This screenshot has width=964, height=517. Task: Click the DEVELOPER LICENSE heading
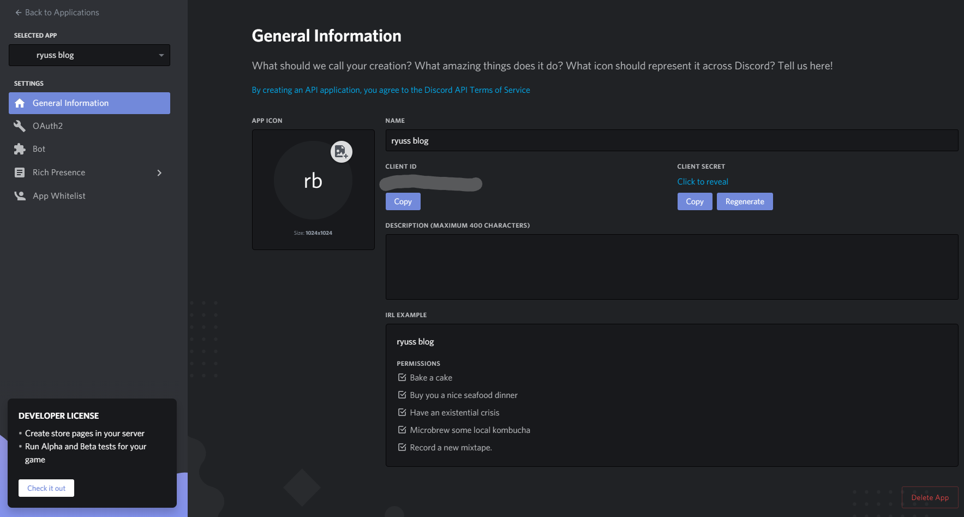point(58,416)
